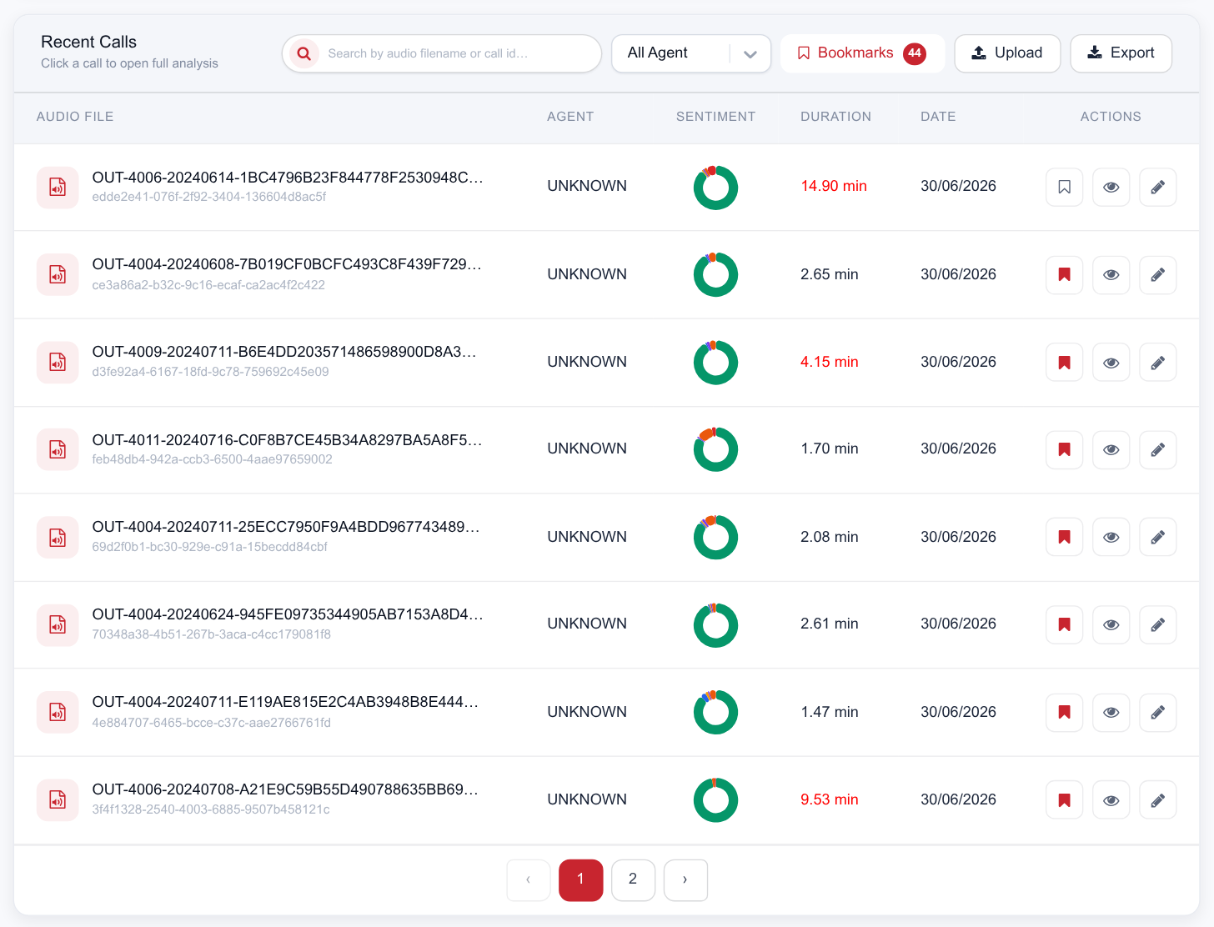The width and height of the screenshot is (1214, 927).
Task: Open call OUT-4004-20240624-945FE09735344905AB7153A8D4
Action: [x=288, y=614]
